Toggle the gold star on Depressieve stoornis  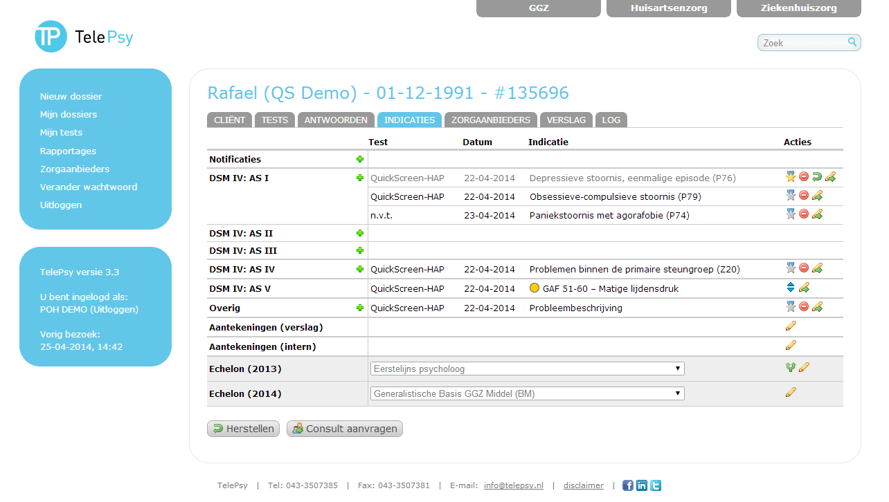tap(791, 177)
